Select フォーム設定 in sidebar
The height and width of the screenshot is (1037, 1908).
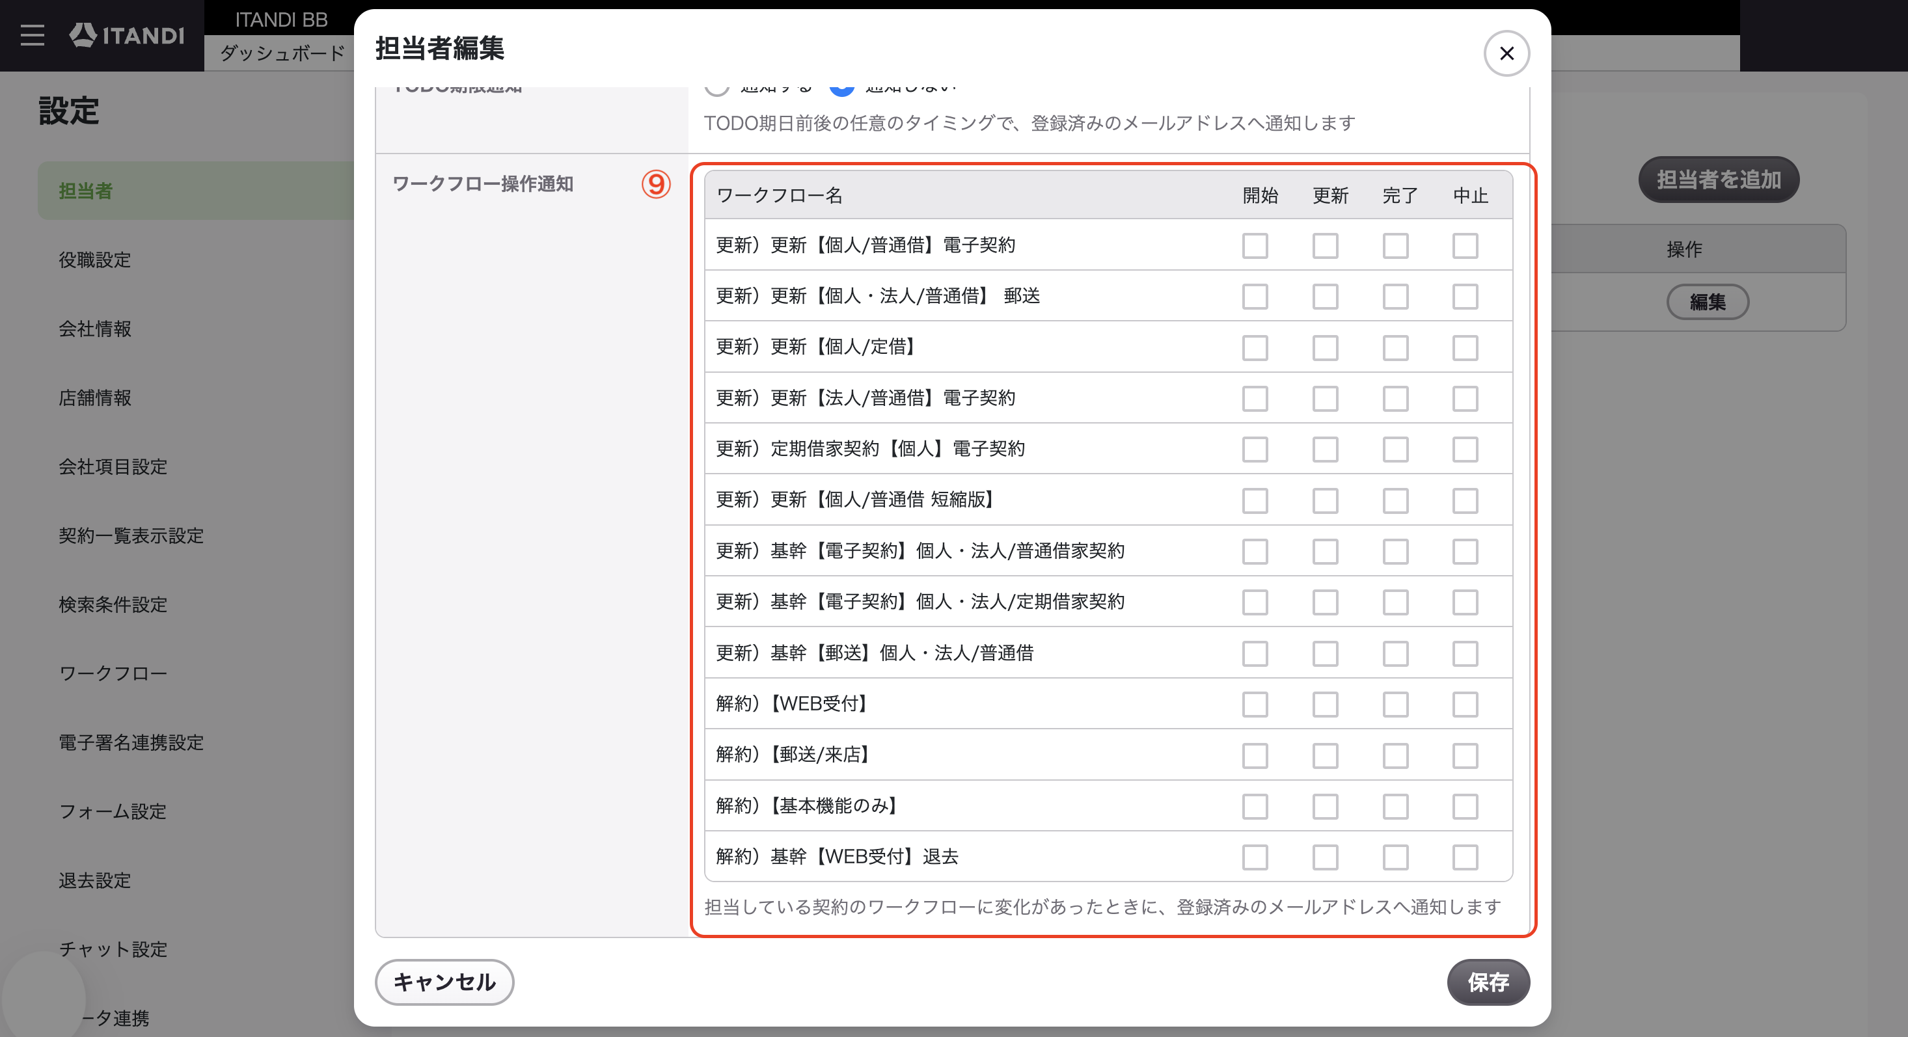(113, 811)
